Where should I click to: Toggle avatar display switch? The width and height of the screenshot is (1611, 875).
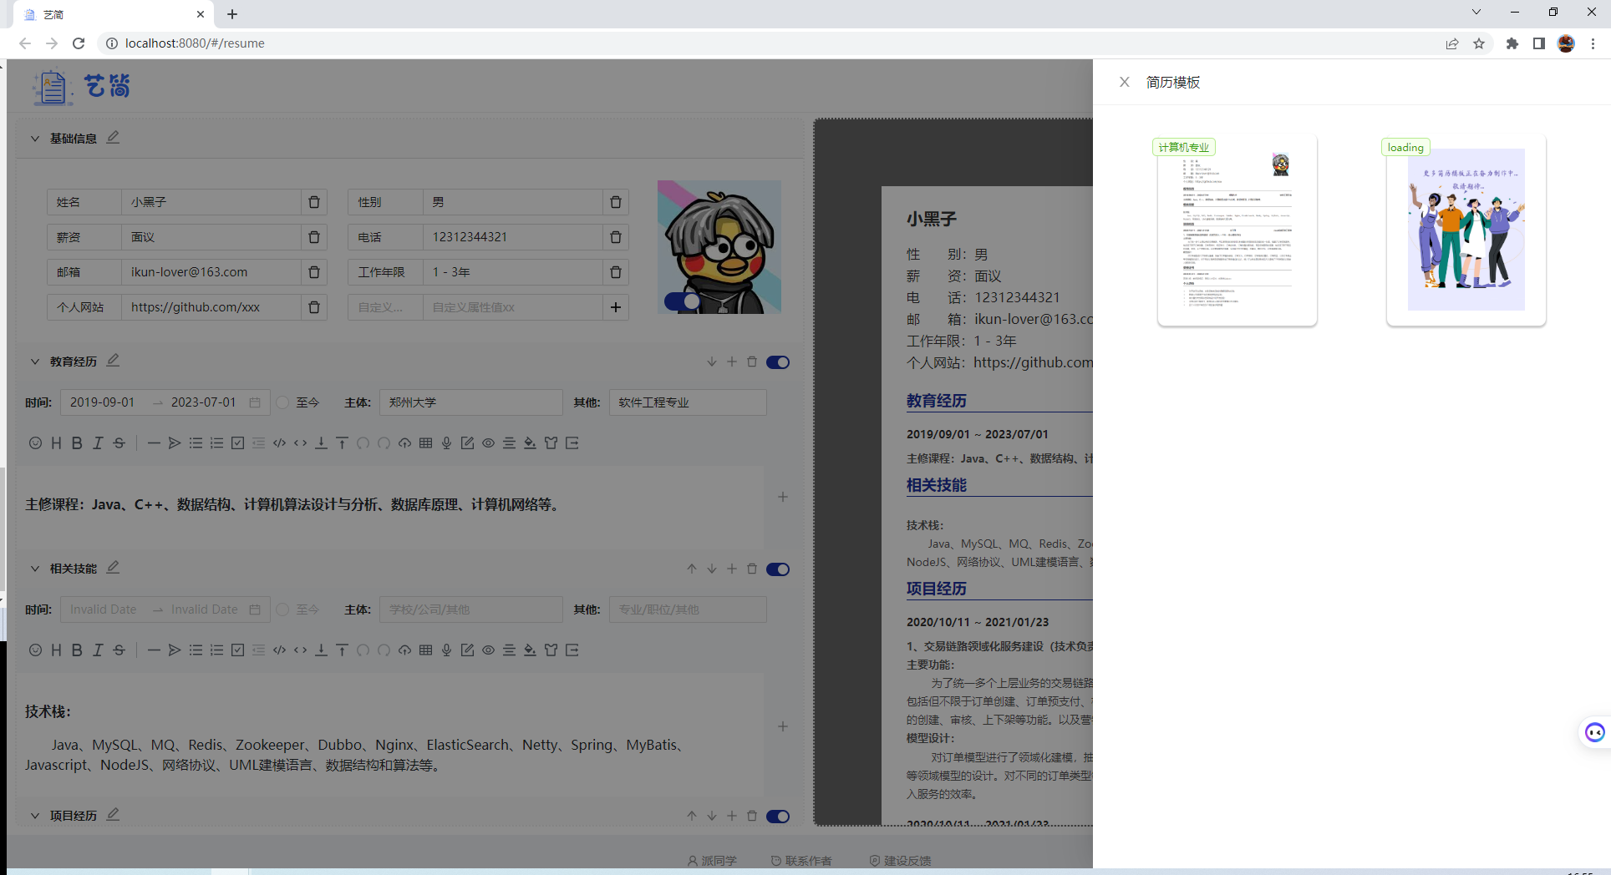(683, 301)
